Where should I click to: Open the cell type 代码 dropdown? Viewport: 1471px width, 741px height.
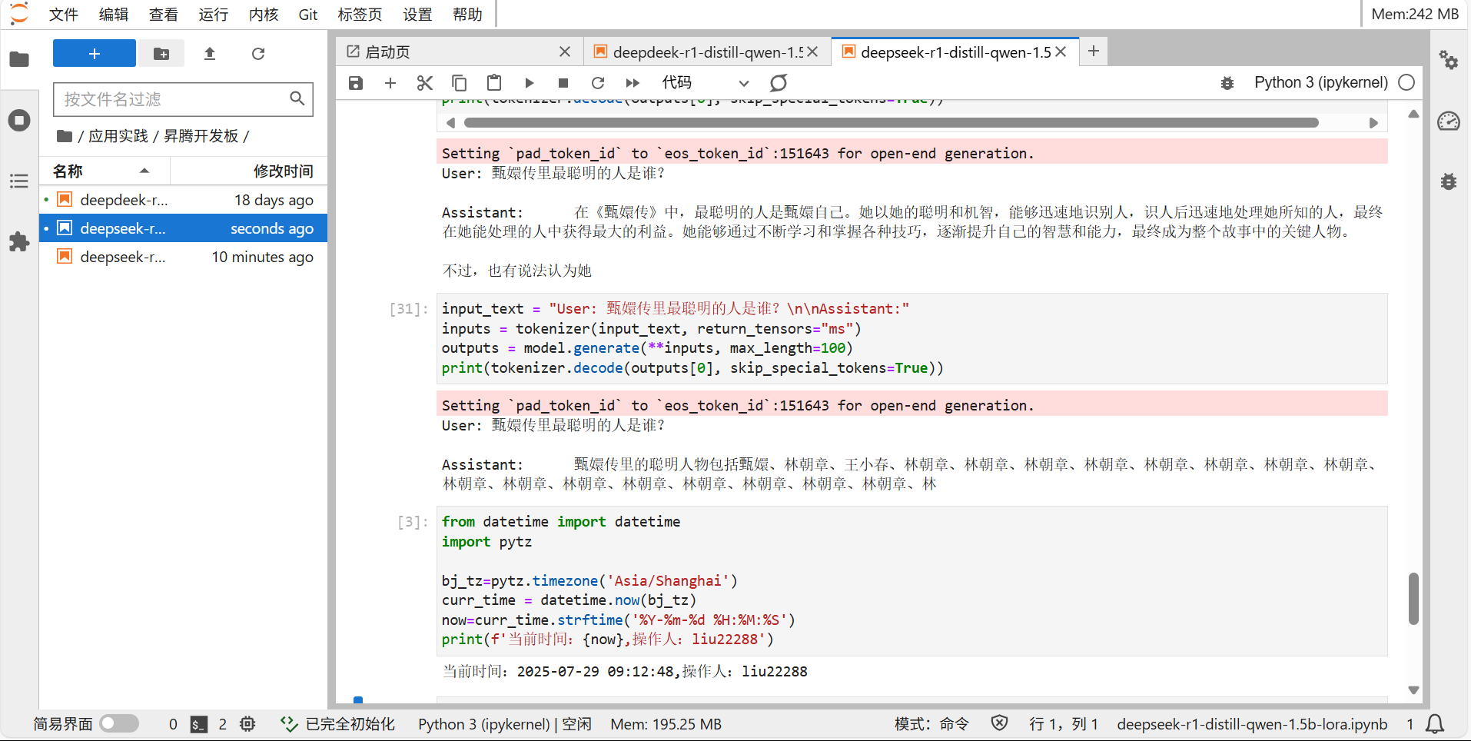coord(705,83)
